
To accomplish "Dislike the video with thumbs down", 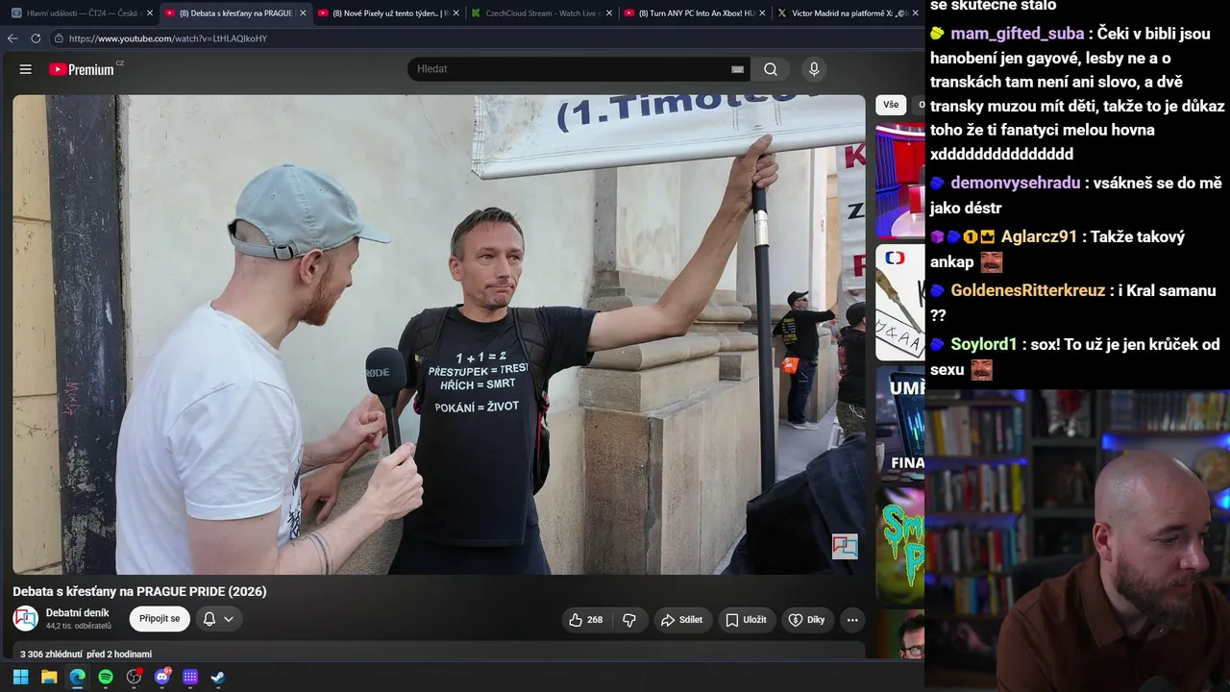I will 629,620.
